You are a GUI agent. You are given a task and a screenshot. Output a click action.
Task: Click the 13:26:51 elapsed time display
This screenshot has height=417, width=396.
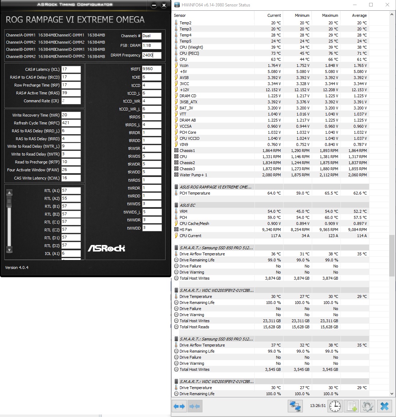(x=318, y=406)
